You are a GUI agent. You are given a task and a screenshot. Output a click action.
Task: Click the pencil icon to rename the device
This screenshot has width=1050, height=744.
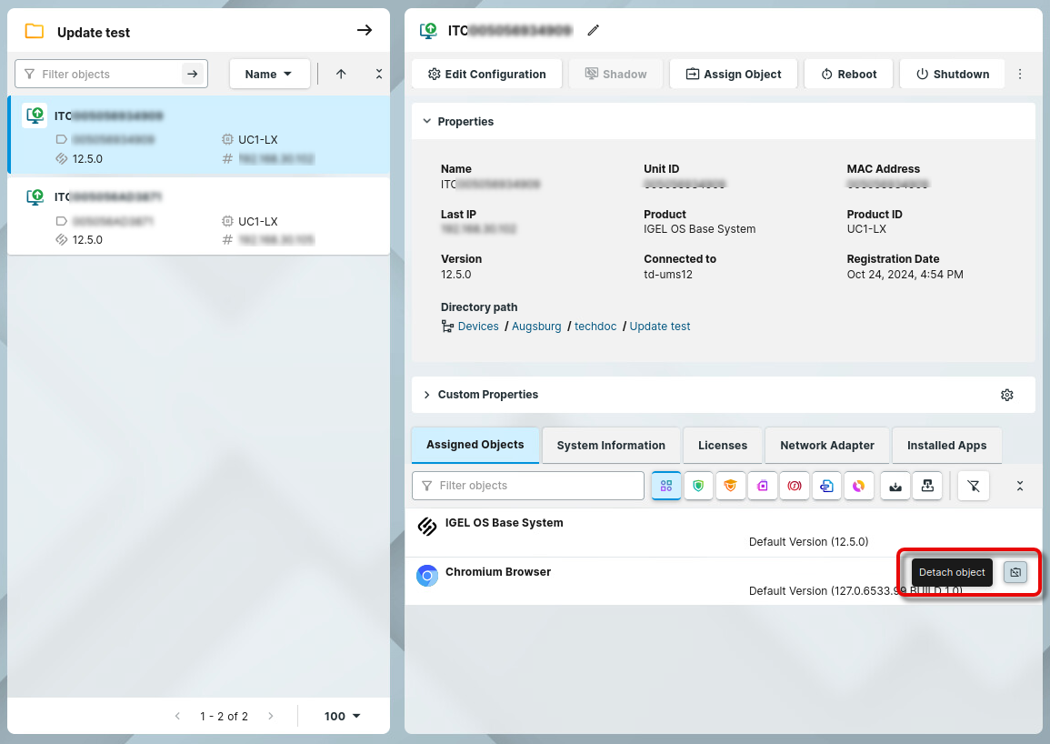[x=594, y=30]
